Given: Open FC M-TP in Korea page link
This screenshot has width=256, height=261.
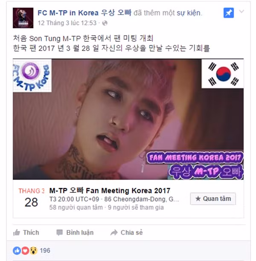Looking at the screenshot, I should click(x=84, y=13).
